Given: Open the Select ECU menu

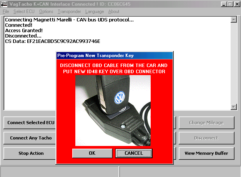Looking at the screenshot, I should click(x=24, y=11).
